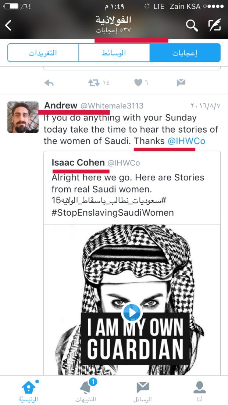
Task: Go back using the top-left arrow
Action: (x=8, y=26)
